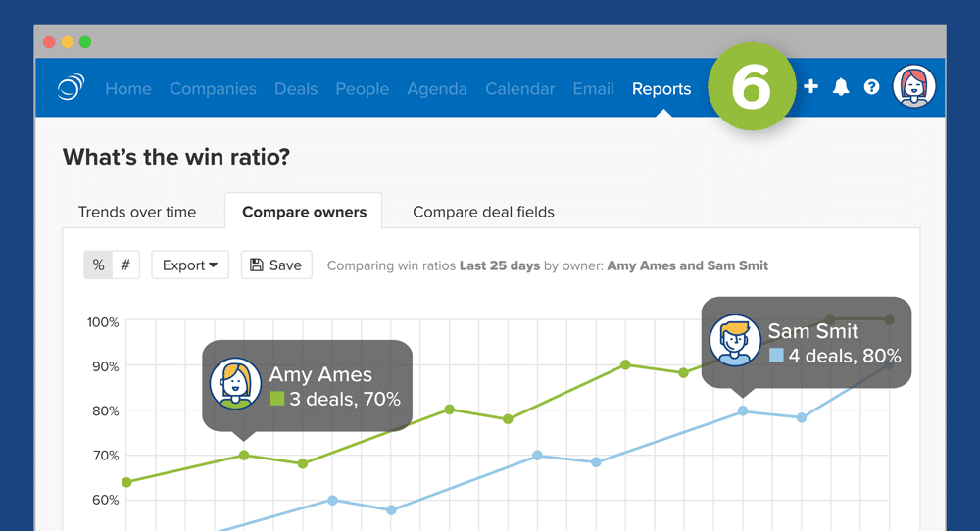This screenshot has width=980, height=531.
Task: Navigate to the Calendar section
Action: click(519, 88)
